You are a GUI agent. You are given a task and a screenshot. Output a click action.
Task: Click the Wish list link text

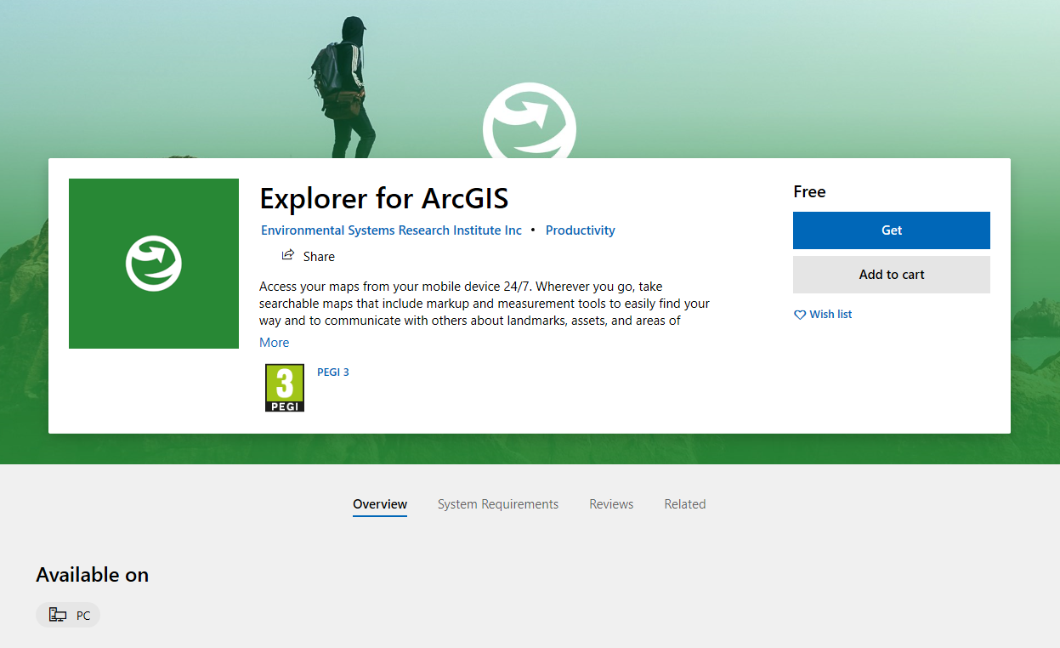(x=830, y=315)
